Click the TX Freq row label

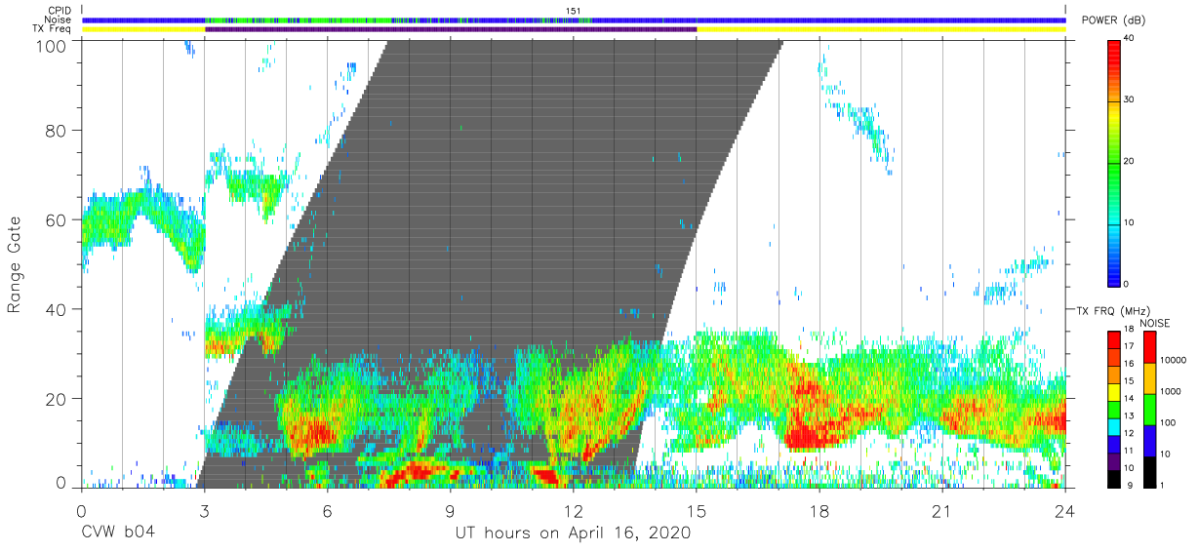click(x=54, y=29)
